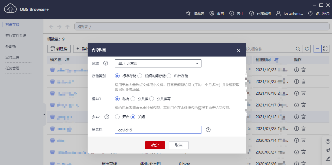Viewport: 332px width, 165px height.
Task: Click the 区域 help question icon
Action: pos(105,63)
